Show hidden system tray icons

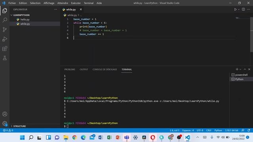198,137
